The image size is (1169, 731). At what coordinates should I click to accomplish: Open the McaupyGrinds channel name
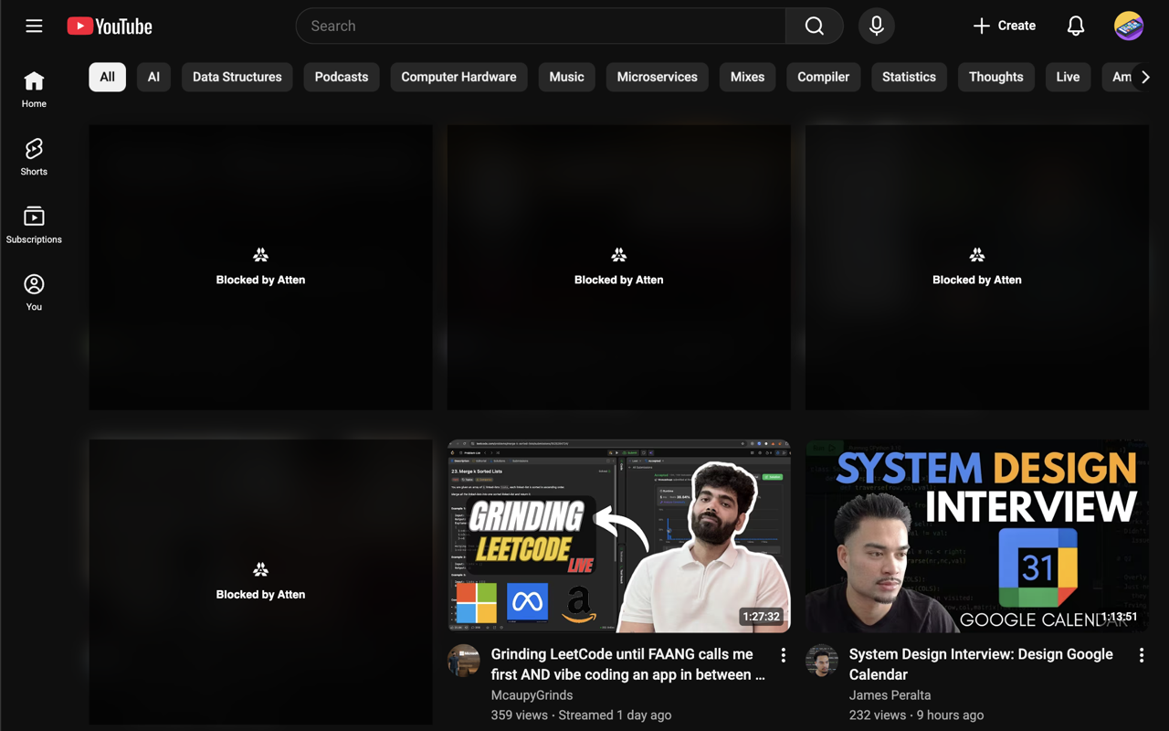(x=532, y=695)
